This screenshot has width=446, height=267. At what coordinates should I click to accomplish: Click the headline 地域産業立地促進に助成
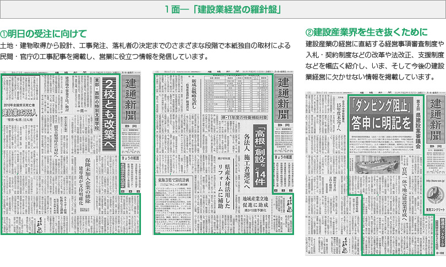(255, 202)
